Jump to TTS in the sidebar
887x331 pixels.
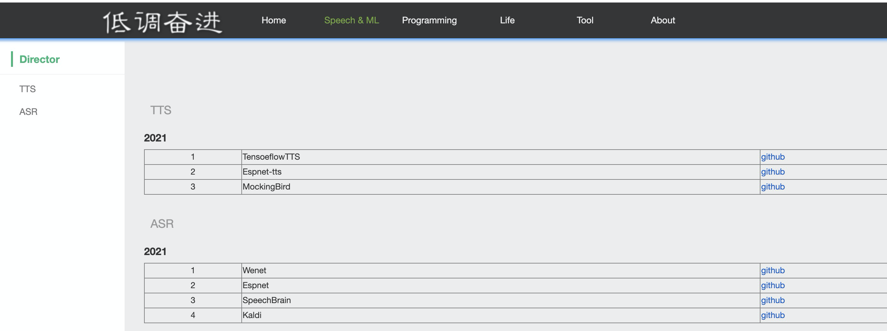pos(28,89)
